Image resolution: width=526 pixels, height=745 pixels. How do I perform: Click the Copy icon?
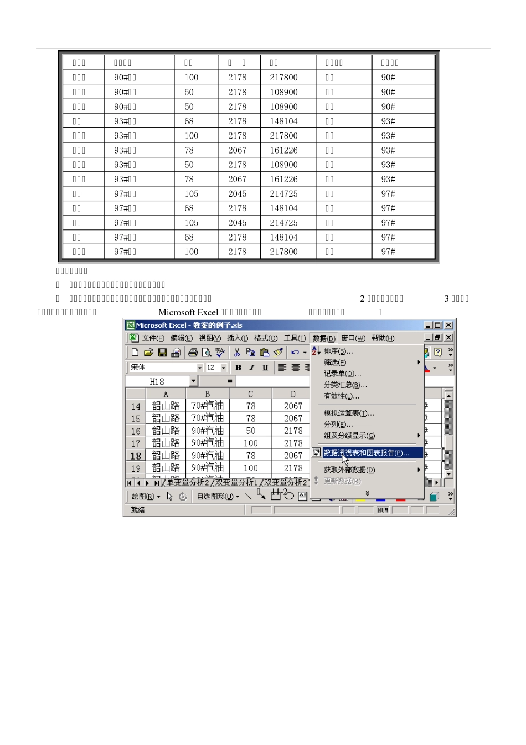(x=250, y=353)
